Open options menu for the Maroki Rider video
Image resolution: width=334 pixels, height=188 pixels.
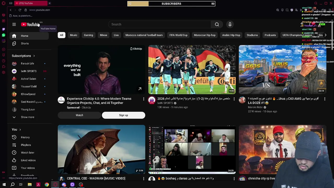point(325,99)
